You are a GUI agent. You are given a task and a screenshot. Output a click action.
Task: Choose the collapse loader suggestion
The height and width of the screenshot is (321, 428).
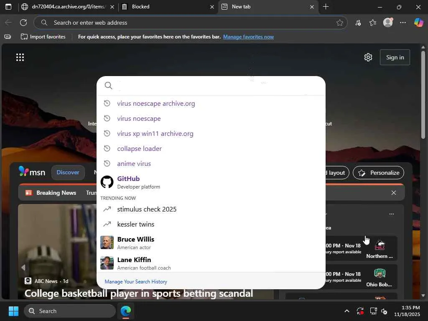pos(211,148)
